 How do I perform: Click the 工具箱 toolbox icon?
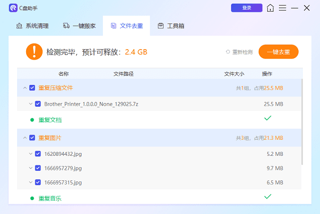click(161, 26)
